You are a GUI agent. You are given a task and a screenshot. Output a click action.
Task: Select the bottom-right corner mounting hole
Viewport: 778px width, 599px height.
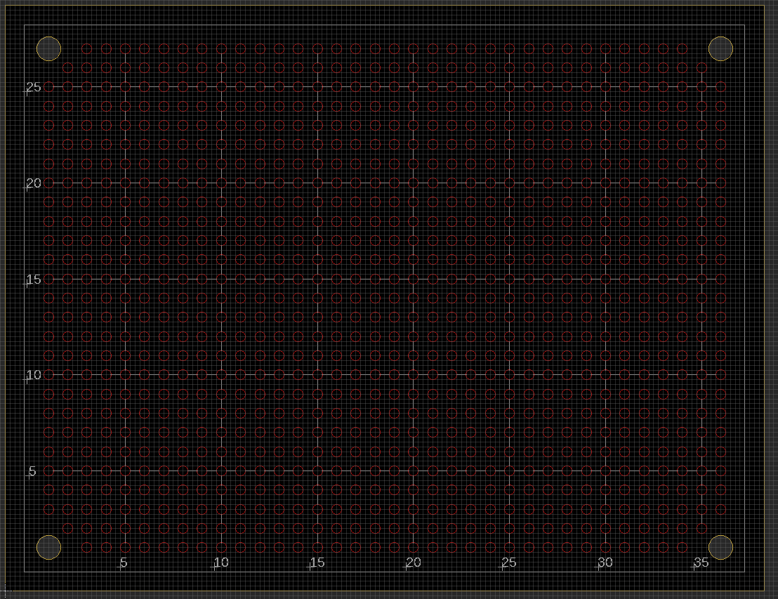tap(720, 548)
